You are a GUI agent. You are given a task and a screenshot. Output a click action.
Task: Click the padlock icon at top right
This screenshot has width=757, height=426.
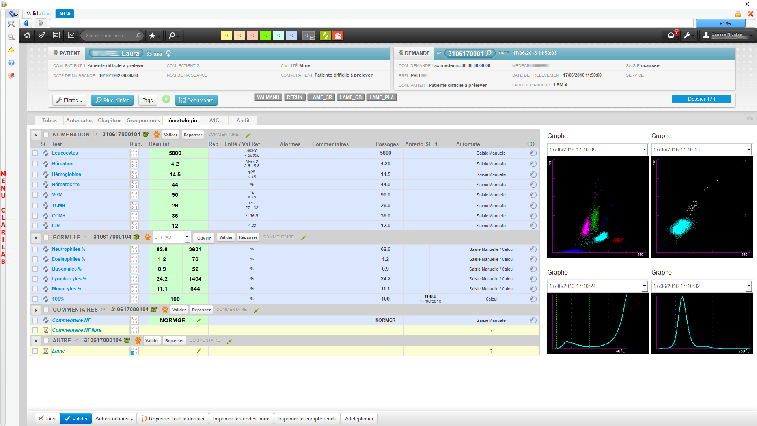[738, 14]
